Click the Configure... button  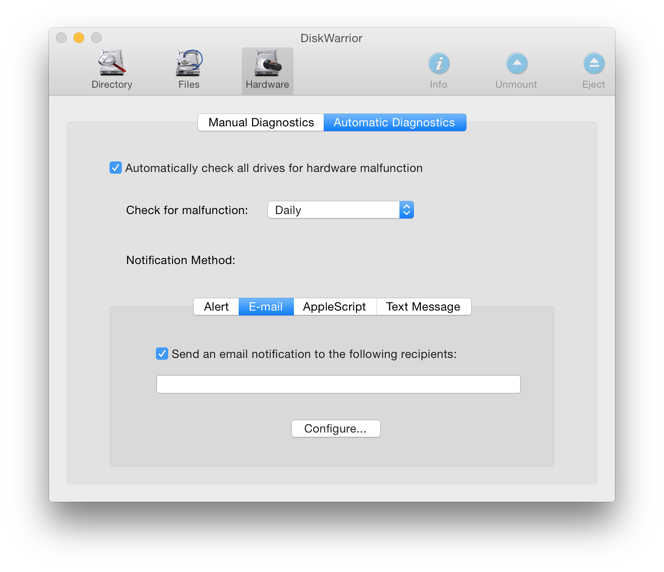(x=336, y=429)
